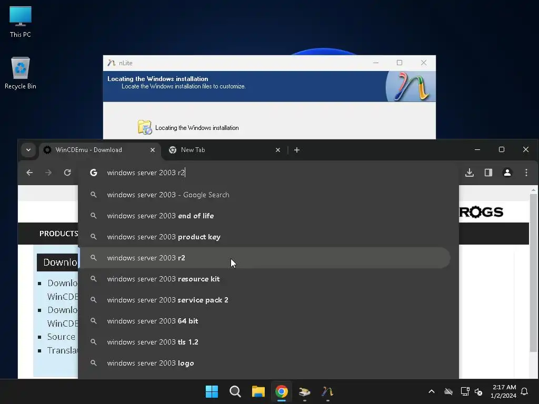Select suggestion windows server 2003 end of life
The image size is (539, 404).
point(264,216)
